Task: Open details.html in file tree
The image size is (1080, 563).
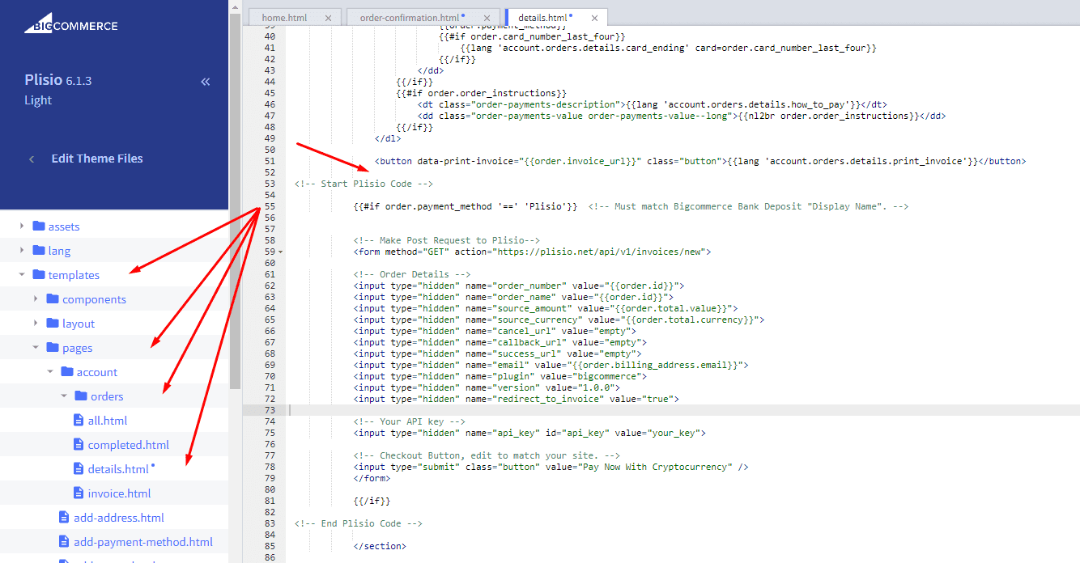Action: pos(118,469)
